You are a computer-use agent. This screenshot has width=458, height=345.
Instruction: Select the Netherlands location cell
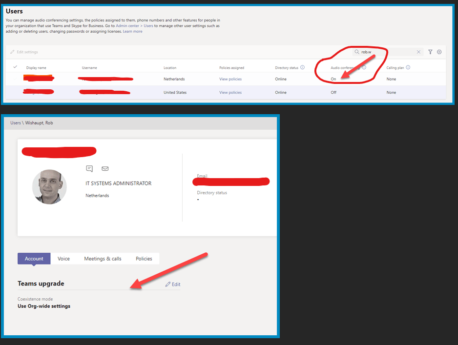174,79
